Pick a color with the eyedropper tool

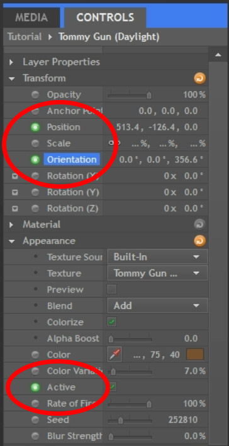[x=114, y=354]
